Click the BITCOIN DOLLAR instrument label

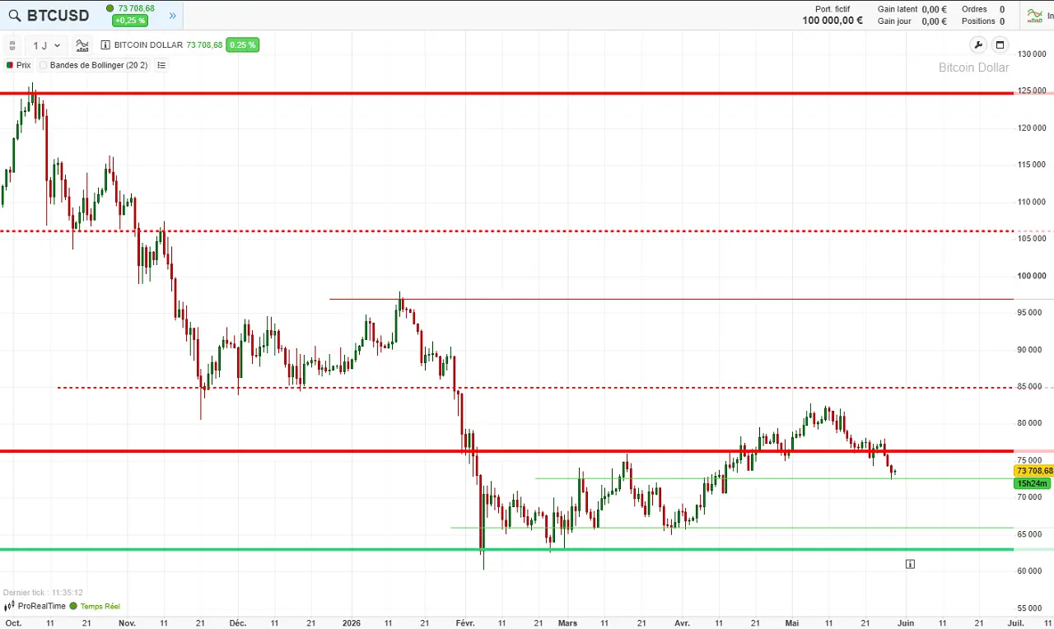[x=148, y=45]
